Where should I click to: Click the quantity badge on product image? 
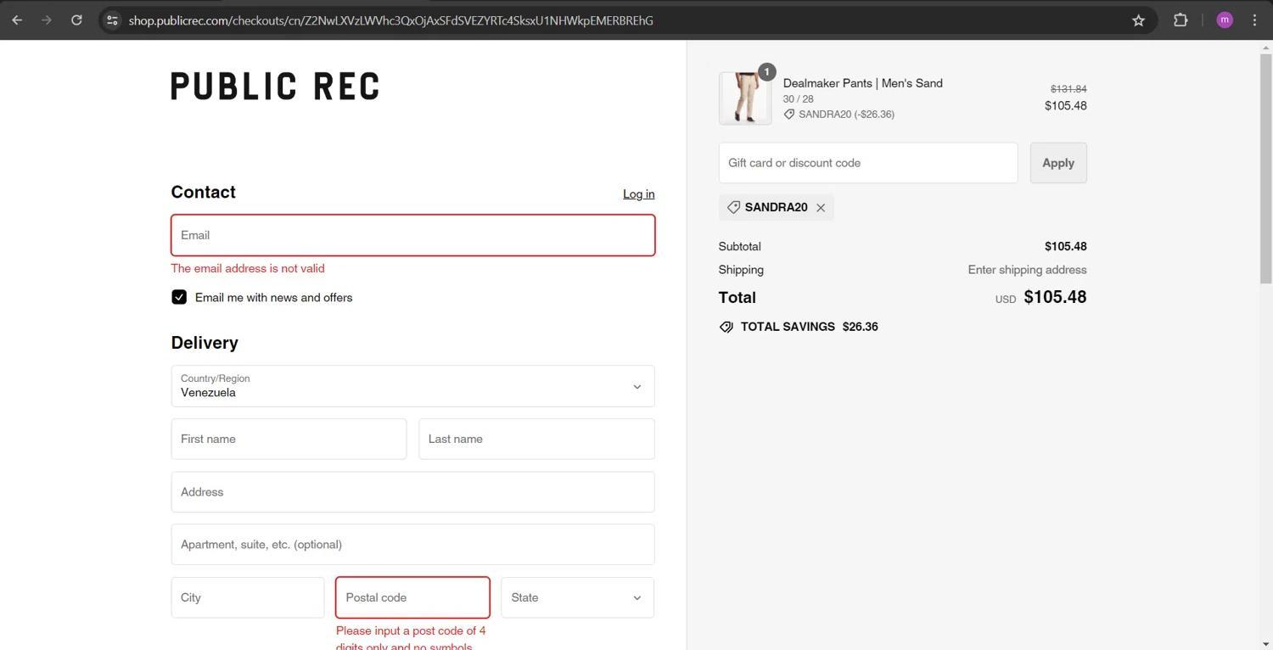pyautogui.click(x=766, y=72)
